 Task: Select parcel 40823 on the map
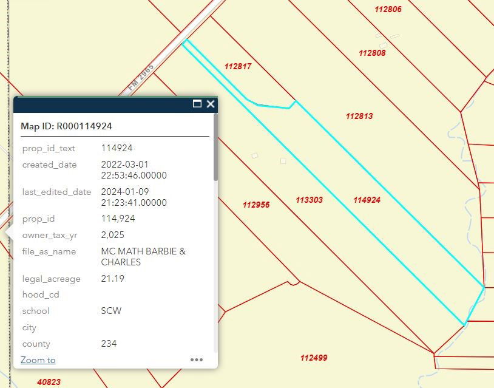[49, 382]
